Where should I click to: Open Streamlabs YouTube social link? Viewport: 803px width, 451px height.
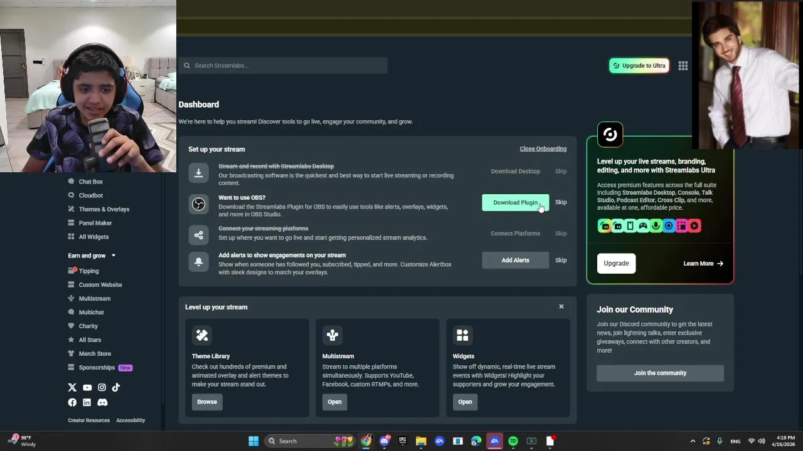pos(87,388)
